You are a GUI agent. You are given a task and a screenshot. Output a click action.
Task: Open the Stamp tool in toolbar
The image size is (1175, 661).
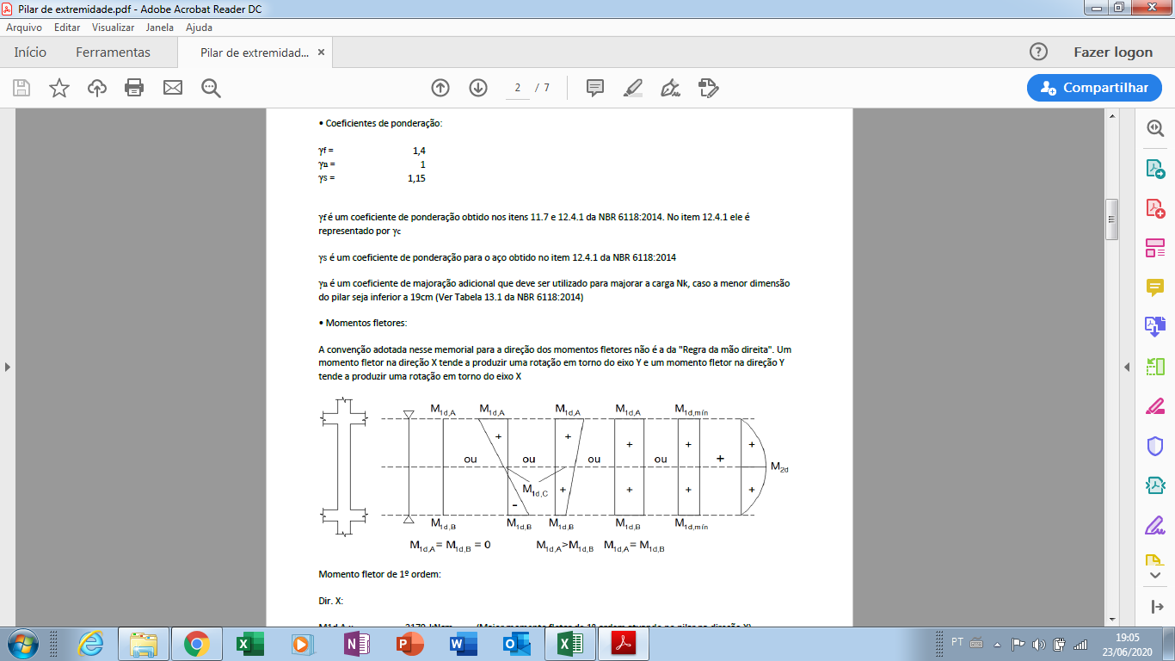pos(709,88)
